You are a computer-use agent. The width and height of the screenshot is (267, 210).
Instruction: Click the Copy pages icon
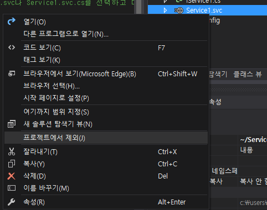[x=12, y=164]
